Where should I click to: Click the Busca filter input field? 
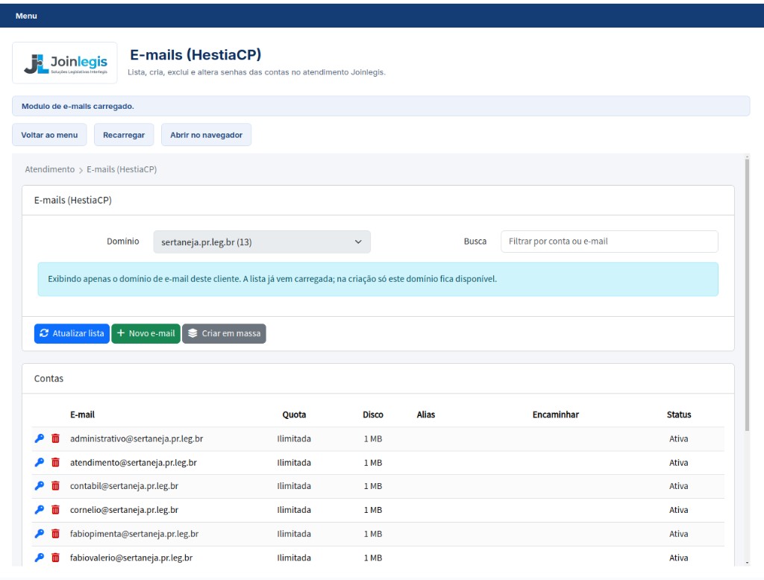tap(609, 242)
